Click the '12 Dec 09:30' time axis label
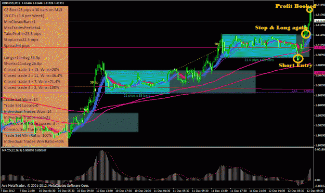The width and height of the screenshot is (325, 193). [315, 191]
